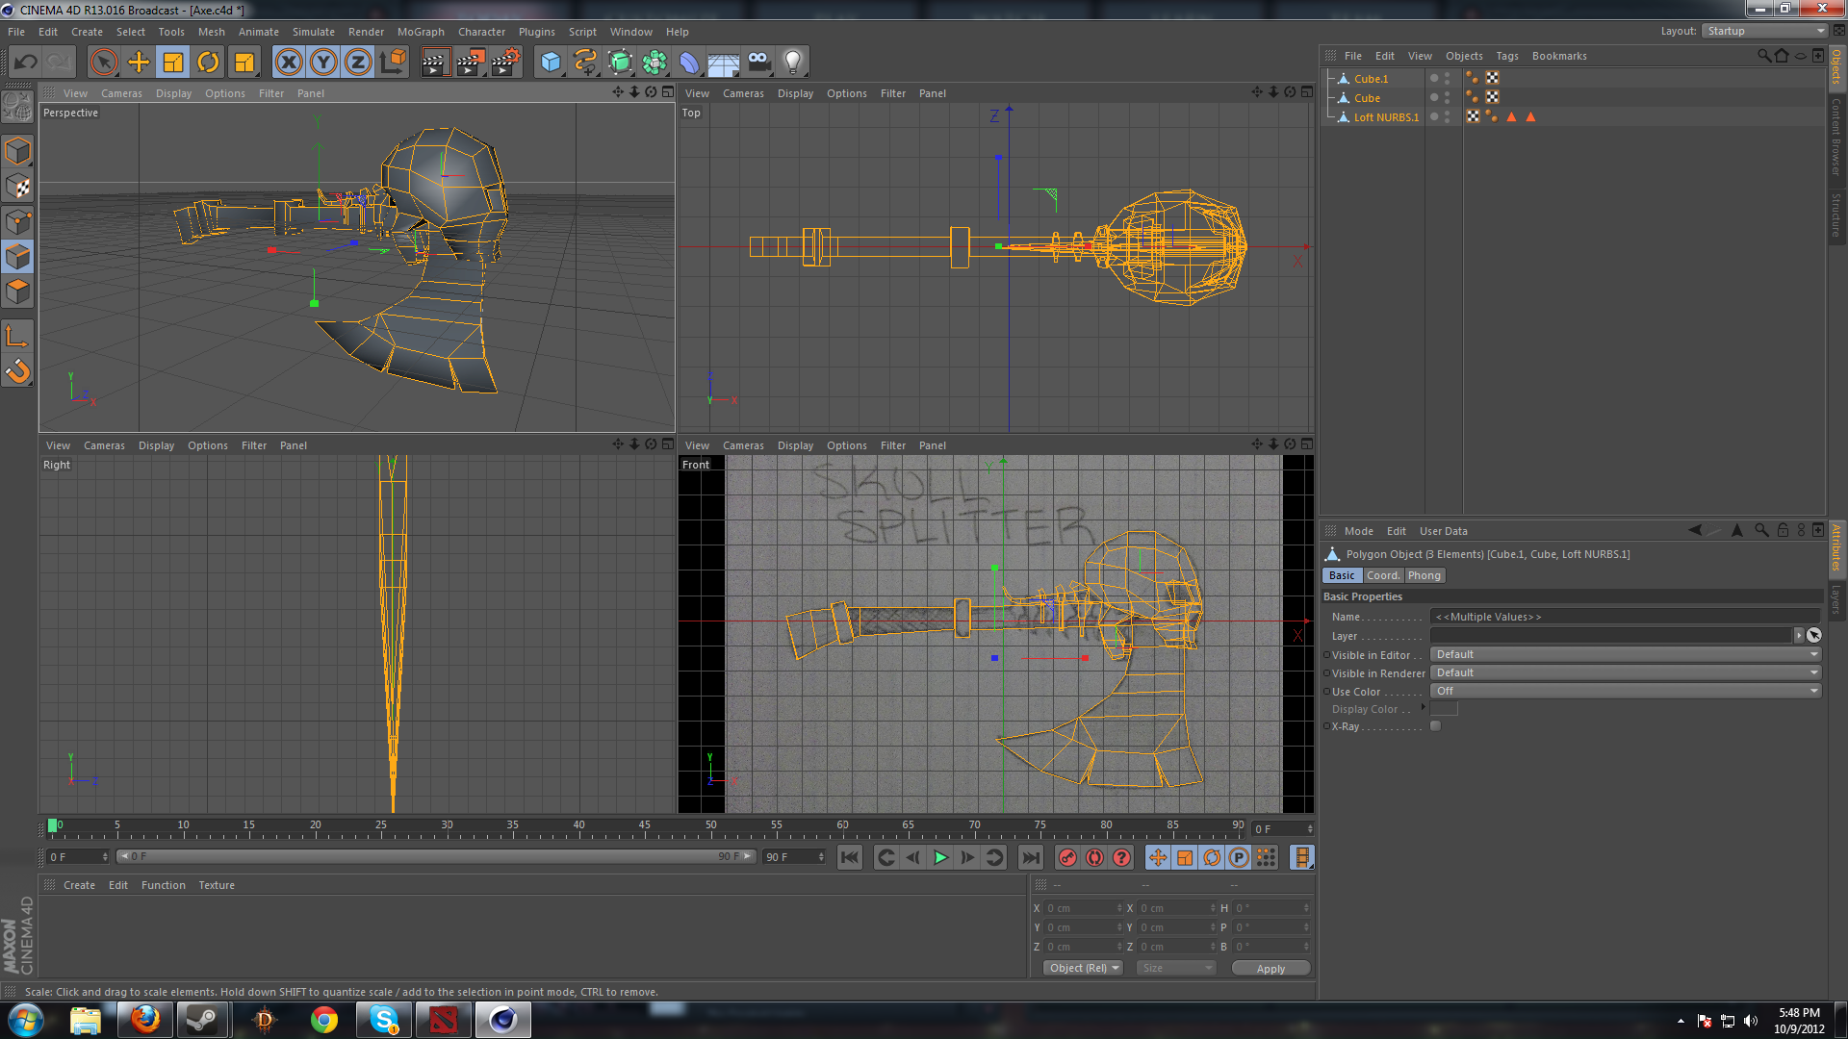Viewport: 1848px width, 1039px height.
Task: Open Cameras menu in Perspective viewport
Action: [x=121, y=93]
